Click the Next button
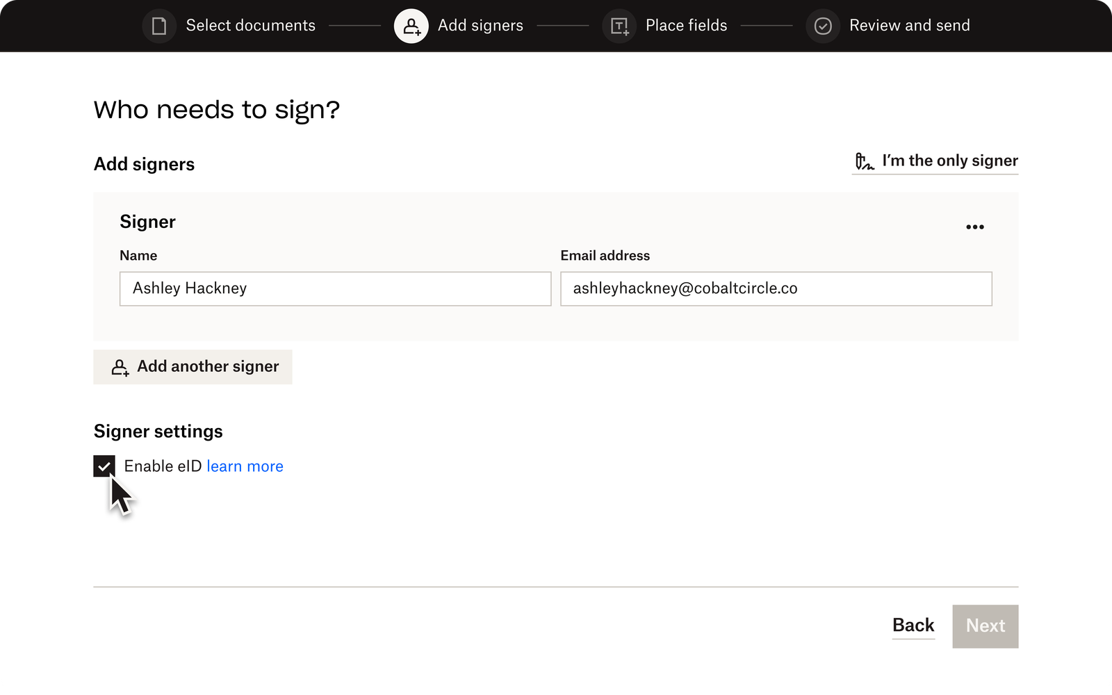Viewport: 1112px width, 695px height. click(x=985, y=625)
